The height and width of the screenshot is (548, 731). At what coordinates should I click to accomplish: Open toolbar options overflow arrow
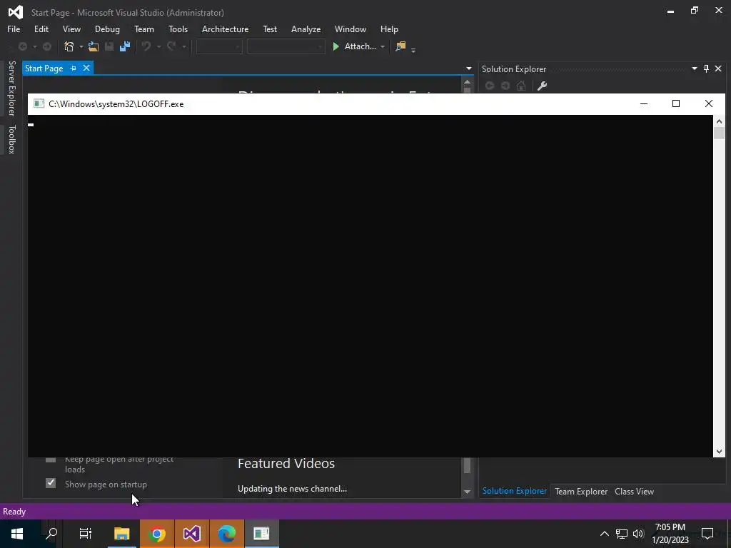click(413, 49)
